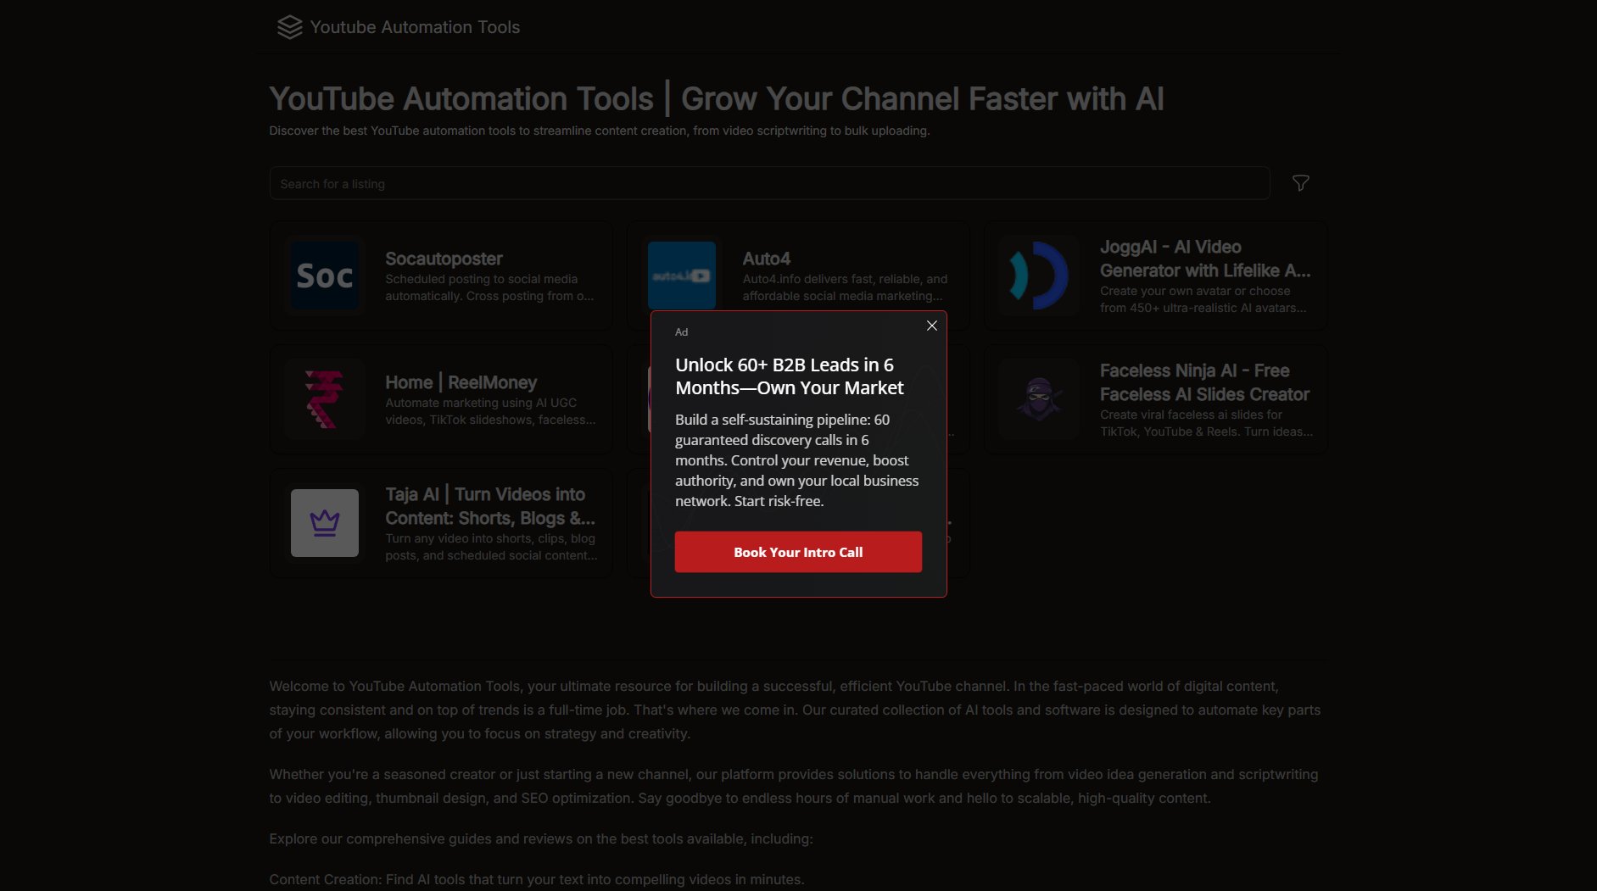Click the stacked-layers site logo icon

(x=289, y=26)
